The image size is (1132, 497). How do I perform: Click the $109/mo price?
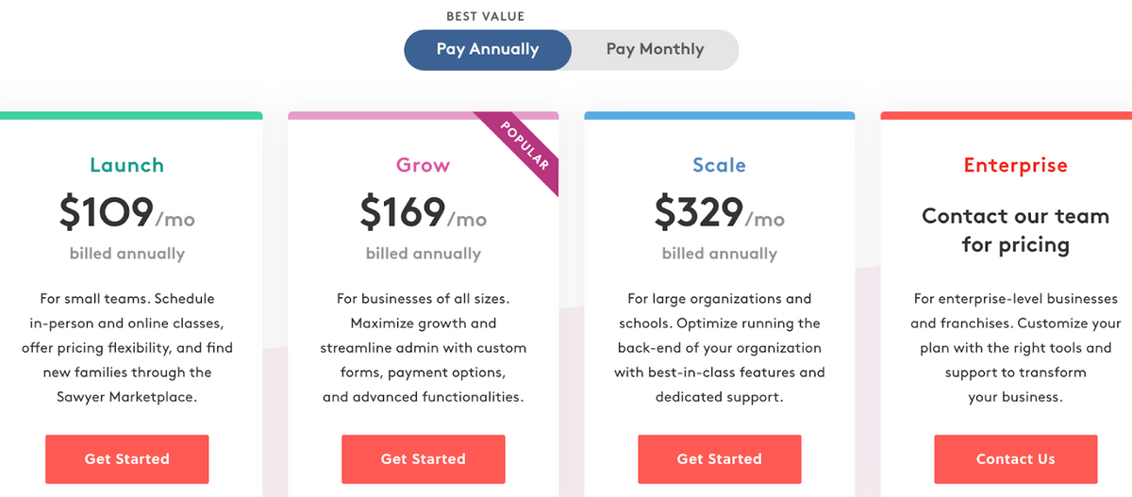tap(127, 214)
